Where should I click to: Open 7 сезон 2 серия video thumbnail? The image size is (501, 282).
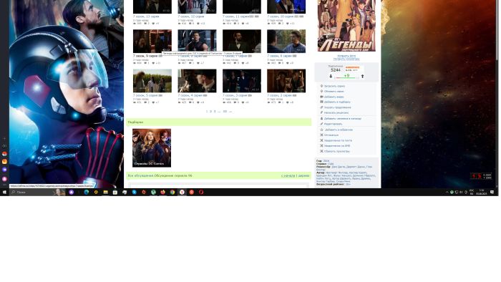tap(286, 81)
